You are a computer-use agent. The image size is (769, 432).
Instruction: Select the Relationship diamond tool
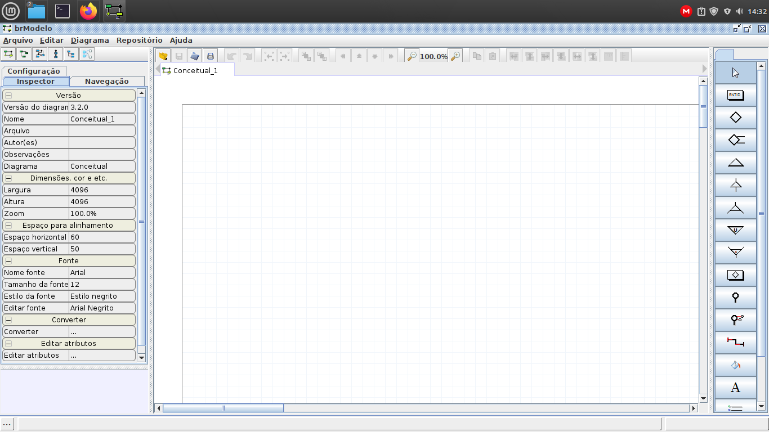(735, 118)
